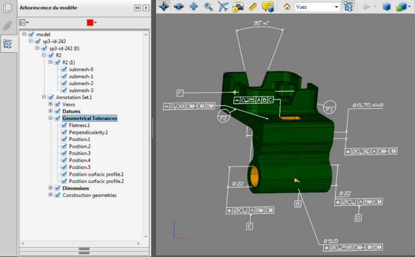This screenshot has height=257, width=415.
Task: Expand the Dimensions tree node
Action: click(50, 189)
